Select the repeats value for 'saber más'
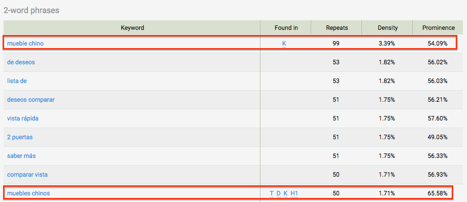467x202 pixels. [x=336, y=156]
